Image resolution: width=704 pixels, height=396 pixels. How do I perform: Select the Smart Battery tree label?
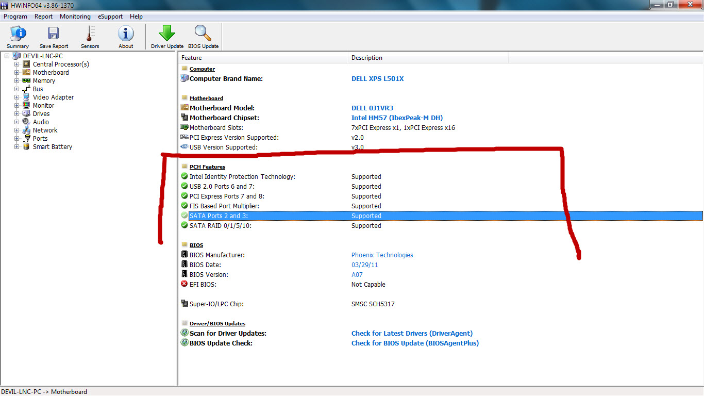[x=53, y=146]
